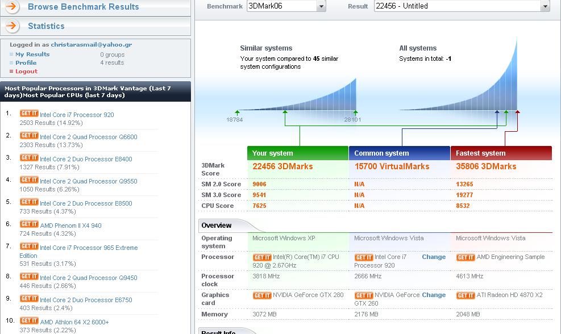Screen dimensions: 561x334
Task: Click GET IT badge for Core i7 Processor 920
Action: pyautogui.click(x=29, y=114)
